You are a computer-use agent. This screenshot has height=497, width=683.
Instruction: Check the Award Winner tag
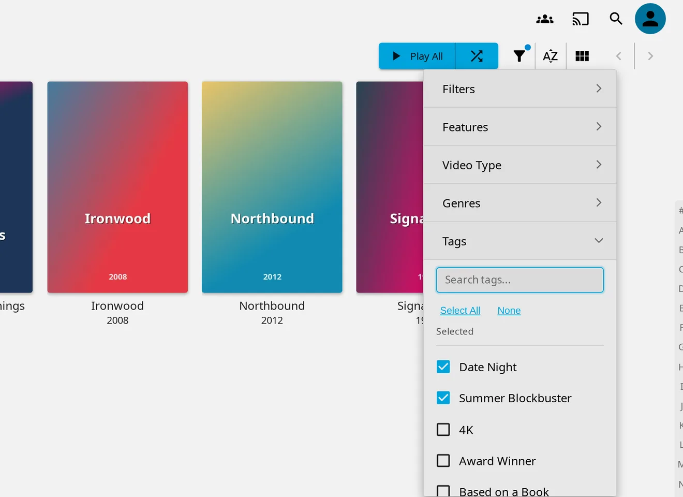tap(443, 461)
